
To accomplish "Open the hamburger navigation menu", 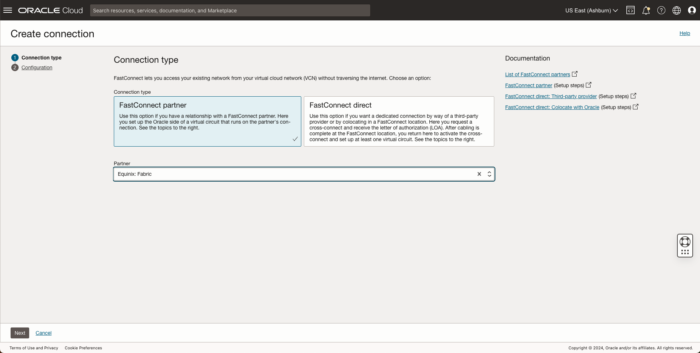I will pyautogui.click(x=8, y=10).
